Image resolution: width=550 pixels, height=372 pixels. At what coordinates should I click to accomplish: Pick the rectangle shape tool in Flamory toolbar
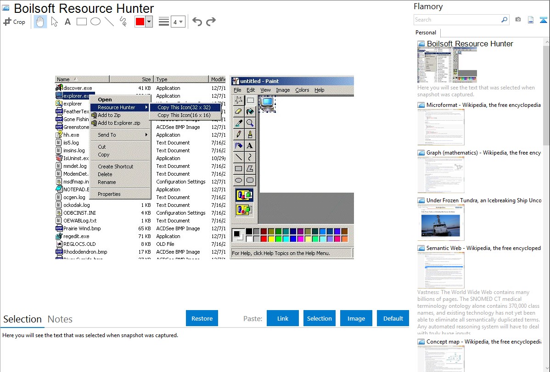pos(81,22)
